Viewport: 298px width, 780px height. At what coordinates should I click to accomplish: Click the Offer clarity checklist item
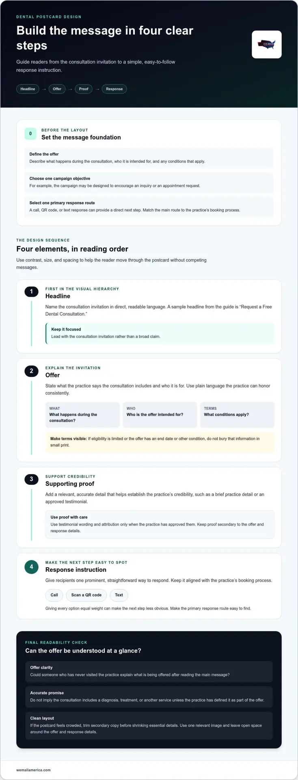[x=149, y=672]
